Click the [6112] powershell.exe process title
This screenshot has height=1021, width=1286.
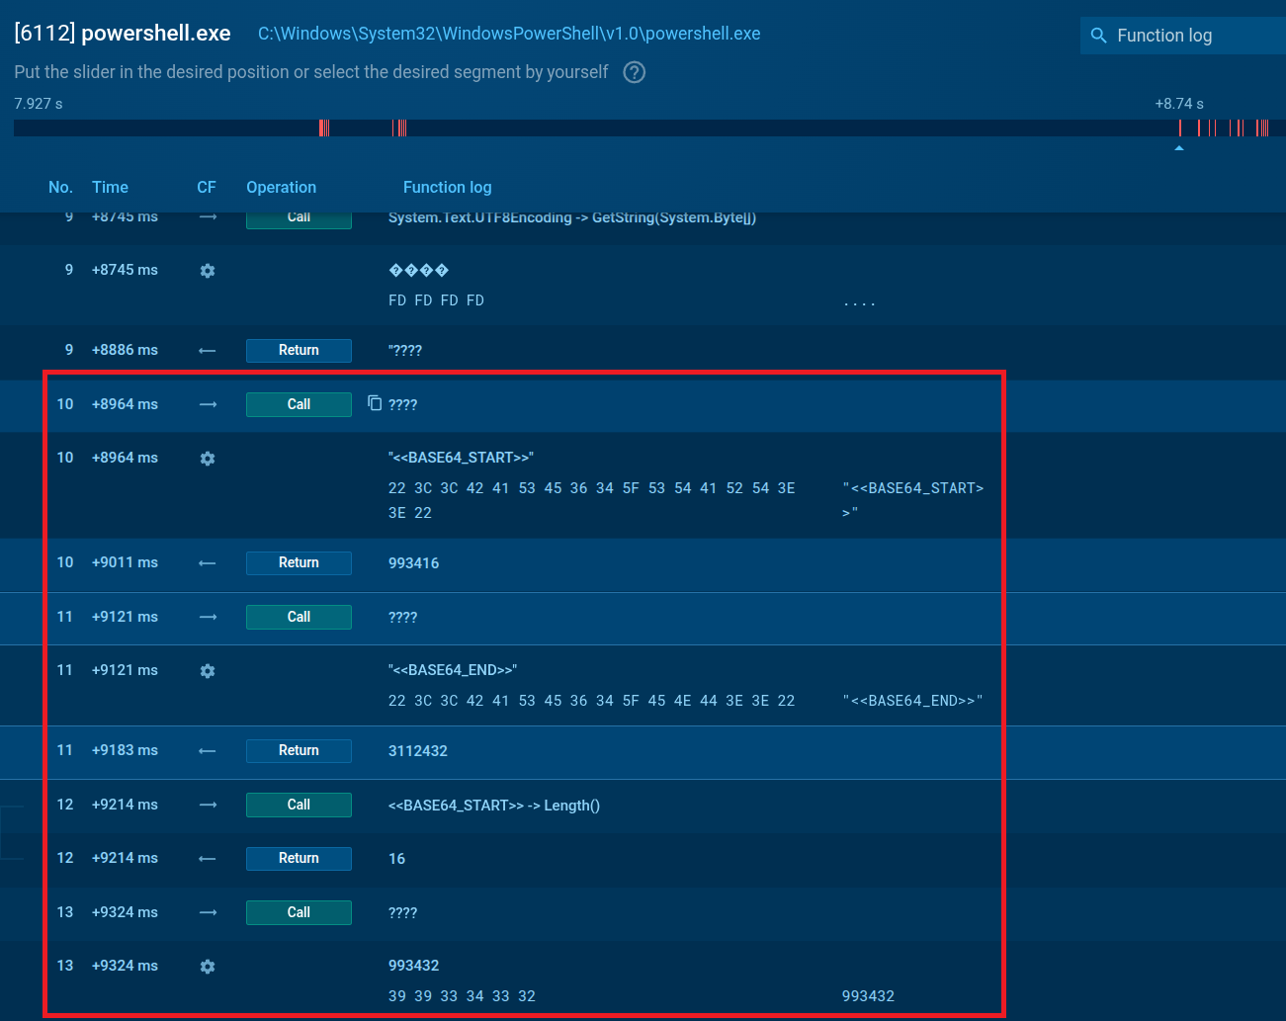tap(121, 32)
